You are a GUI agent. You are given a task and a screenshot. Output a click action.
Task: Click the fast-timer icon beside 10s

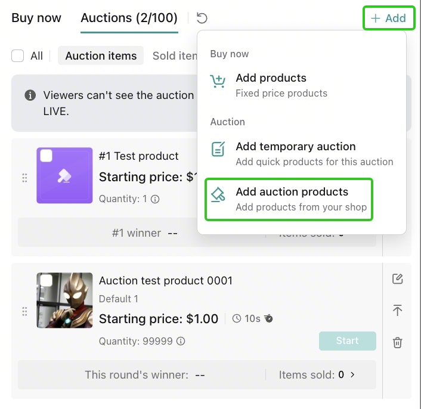(x=268, y=318)
